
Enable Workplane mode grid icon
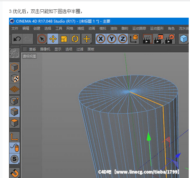tap(14, 89)
